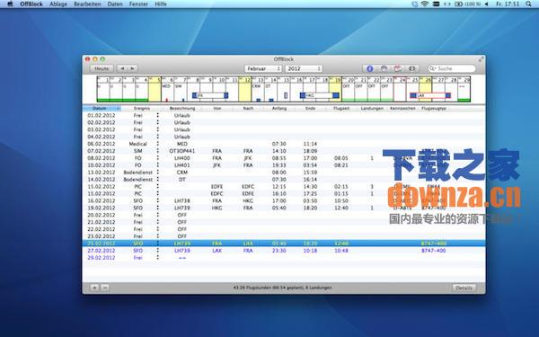
Task: Click the 22.02.2012 OFF row
Action: [284, 229]
